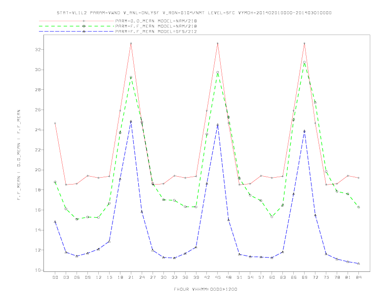The width and height of the screenshot is (391, 302).
Task: Click the blue dashed line sample in legend
Action: (x=77, y=32)
